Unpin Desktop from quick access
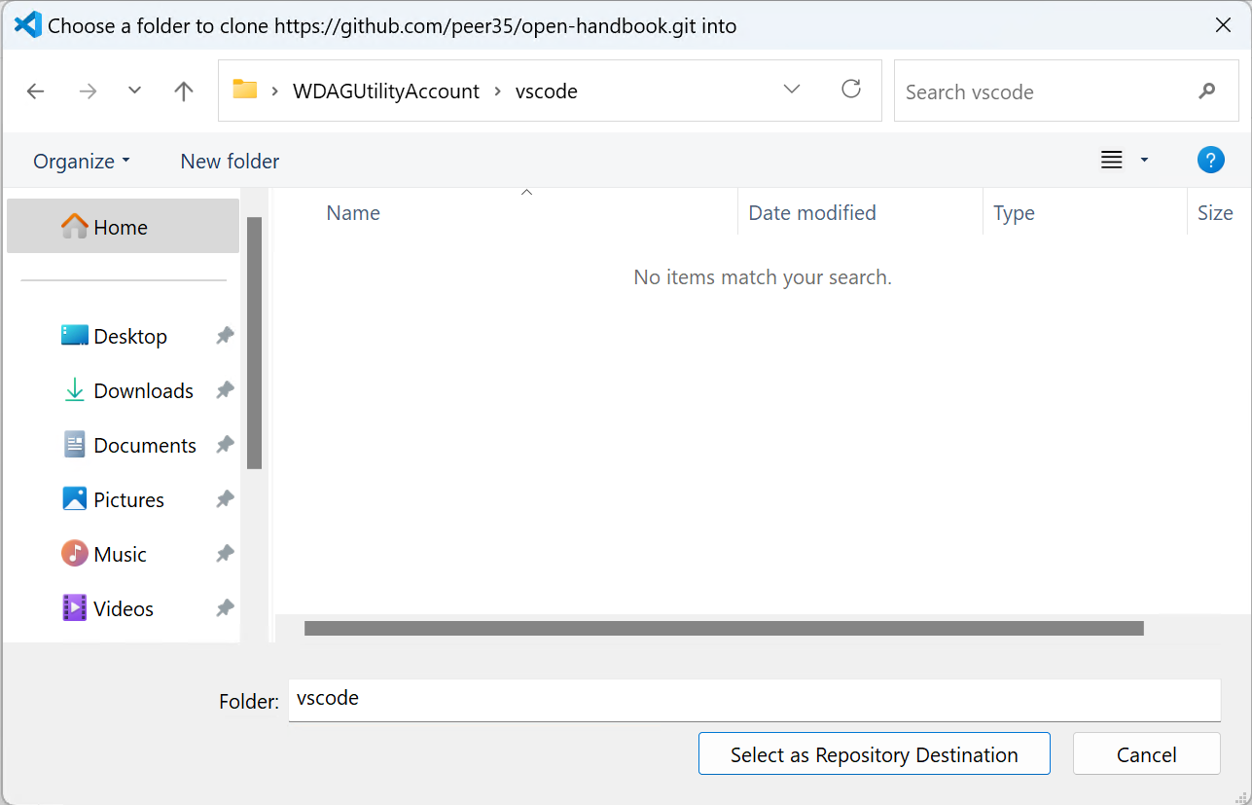 coord(225,336)
